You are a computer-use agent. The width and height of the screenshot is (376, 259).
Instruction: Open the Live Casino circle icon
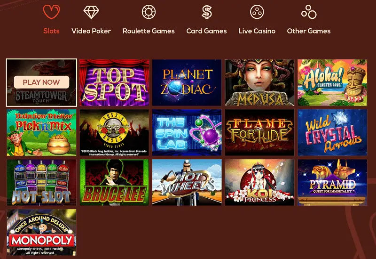[257, 12]
